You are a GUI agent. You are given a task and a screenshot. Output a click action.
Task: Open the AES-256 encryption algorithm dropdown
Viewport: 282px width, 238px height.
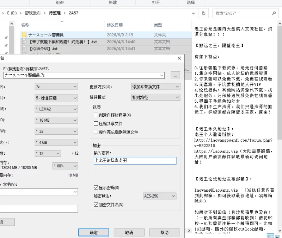point(160,196)
